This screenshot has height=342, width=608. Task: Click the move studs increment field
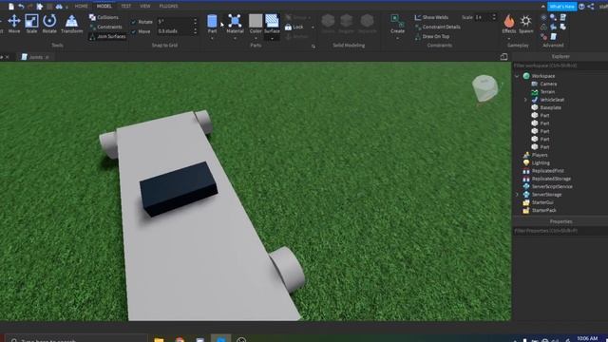175,31
